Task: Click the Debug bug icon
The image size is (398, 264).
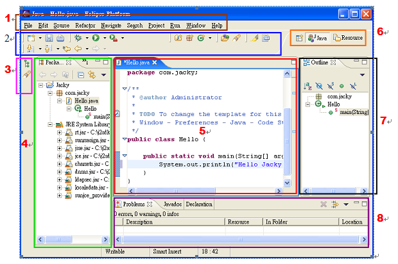Action: coord(78,38)
